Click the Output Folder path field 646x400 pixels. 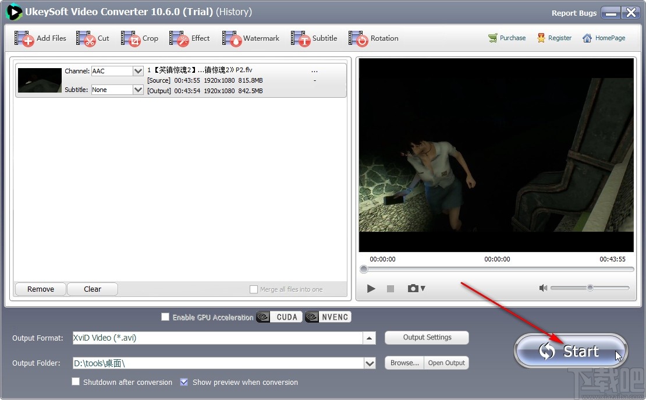pos(218,363)
